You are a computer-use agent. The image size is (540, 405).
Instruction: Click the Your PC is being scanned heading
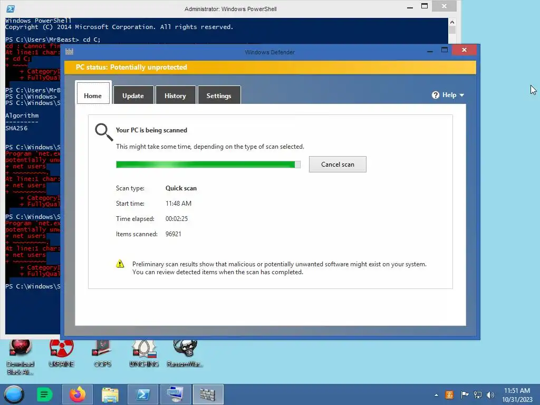click(x=151, y=130)
